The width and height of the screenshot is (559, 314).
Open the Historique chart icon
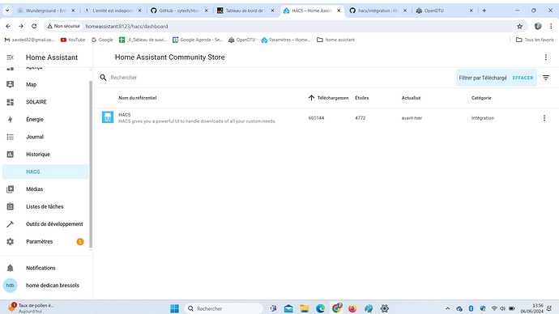(10, 154)
